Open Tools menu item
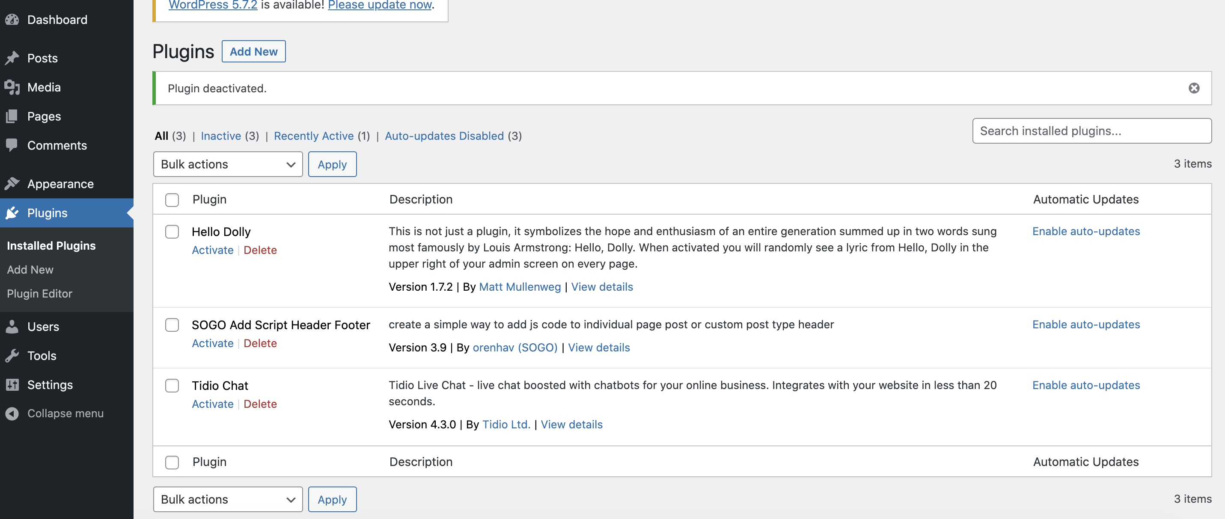The height and width of the screenshot is (519, 1225). click(67, 356)
